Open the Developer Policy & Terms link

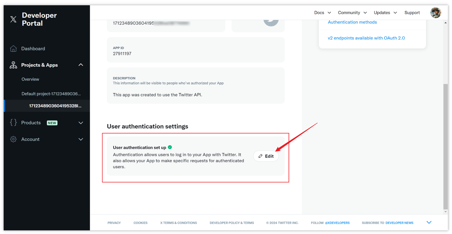tap(232, 223)
